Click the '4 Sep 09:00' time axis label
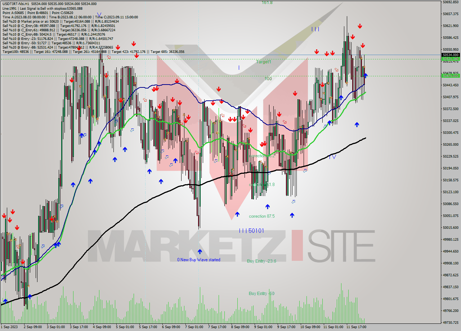This screenshot has height=331, width=461. [x=102, y=327]
